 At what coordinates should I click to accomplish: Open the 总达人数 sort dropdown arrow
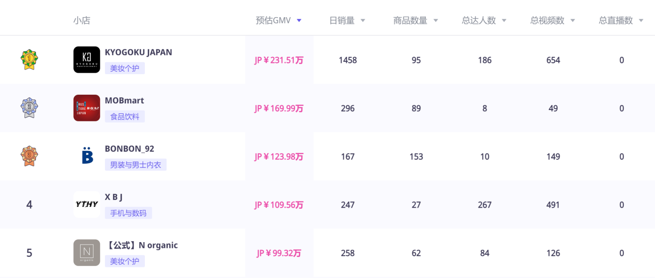(x=503, y=21)
